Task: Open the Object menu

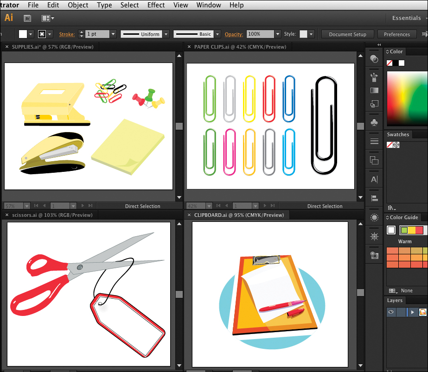Action: (x=78, y=5)
